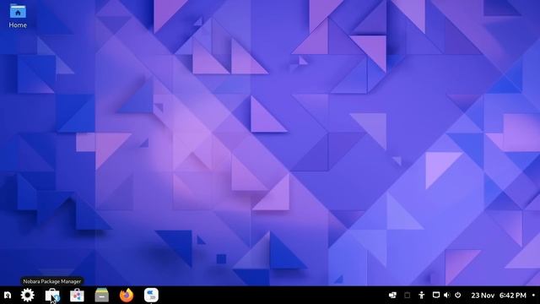Viewport: 540px width, 304px height.
Task: Click the display/network screen tray icon
Action: point(436,295)
